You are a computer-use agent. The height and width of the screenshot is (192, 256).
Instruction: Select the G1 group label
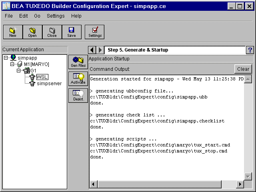point(33,71)
